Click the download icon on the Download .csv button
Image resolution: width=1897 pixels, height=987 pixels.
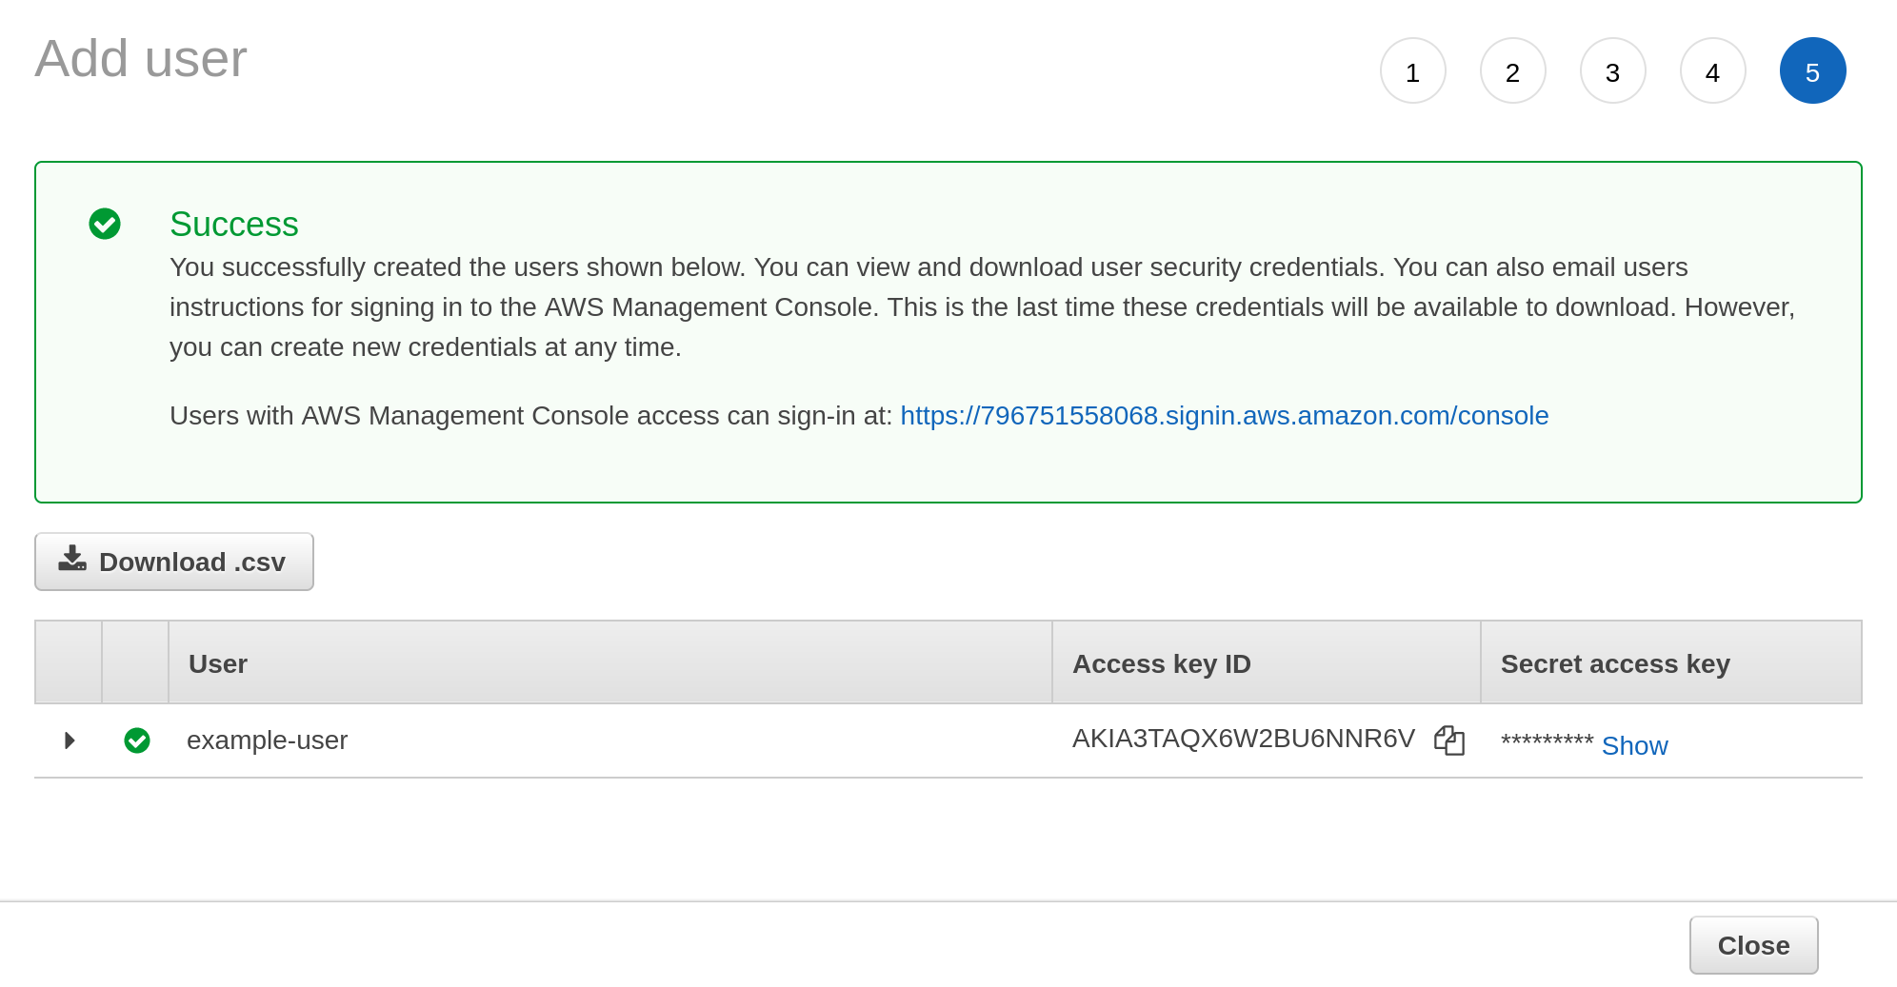pyautogui.click(x=73, y=561)
